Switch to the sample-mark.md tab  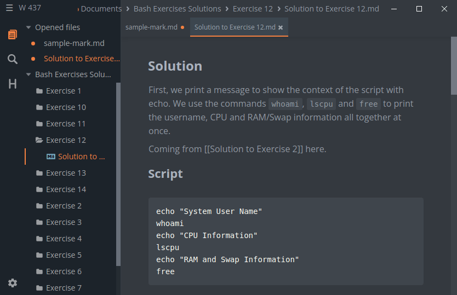[151, 27]
